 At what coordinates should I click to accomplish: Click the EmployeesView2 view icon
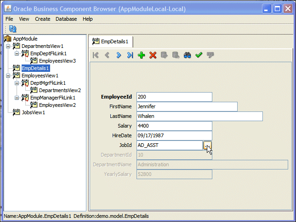[x=34, y=105]
